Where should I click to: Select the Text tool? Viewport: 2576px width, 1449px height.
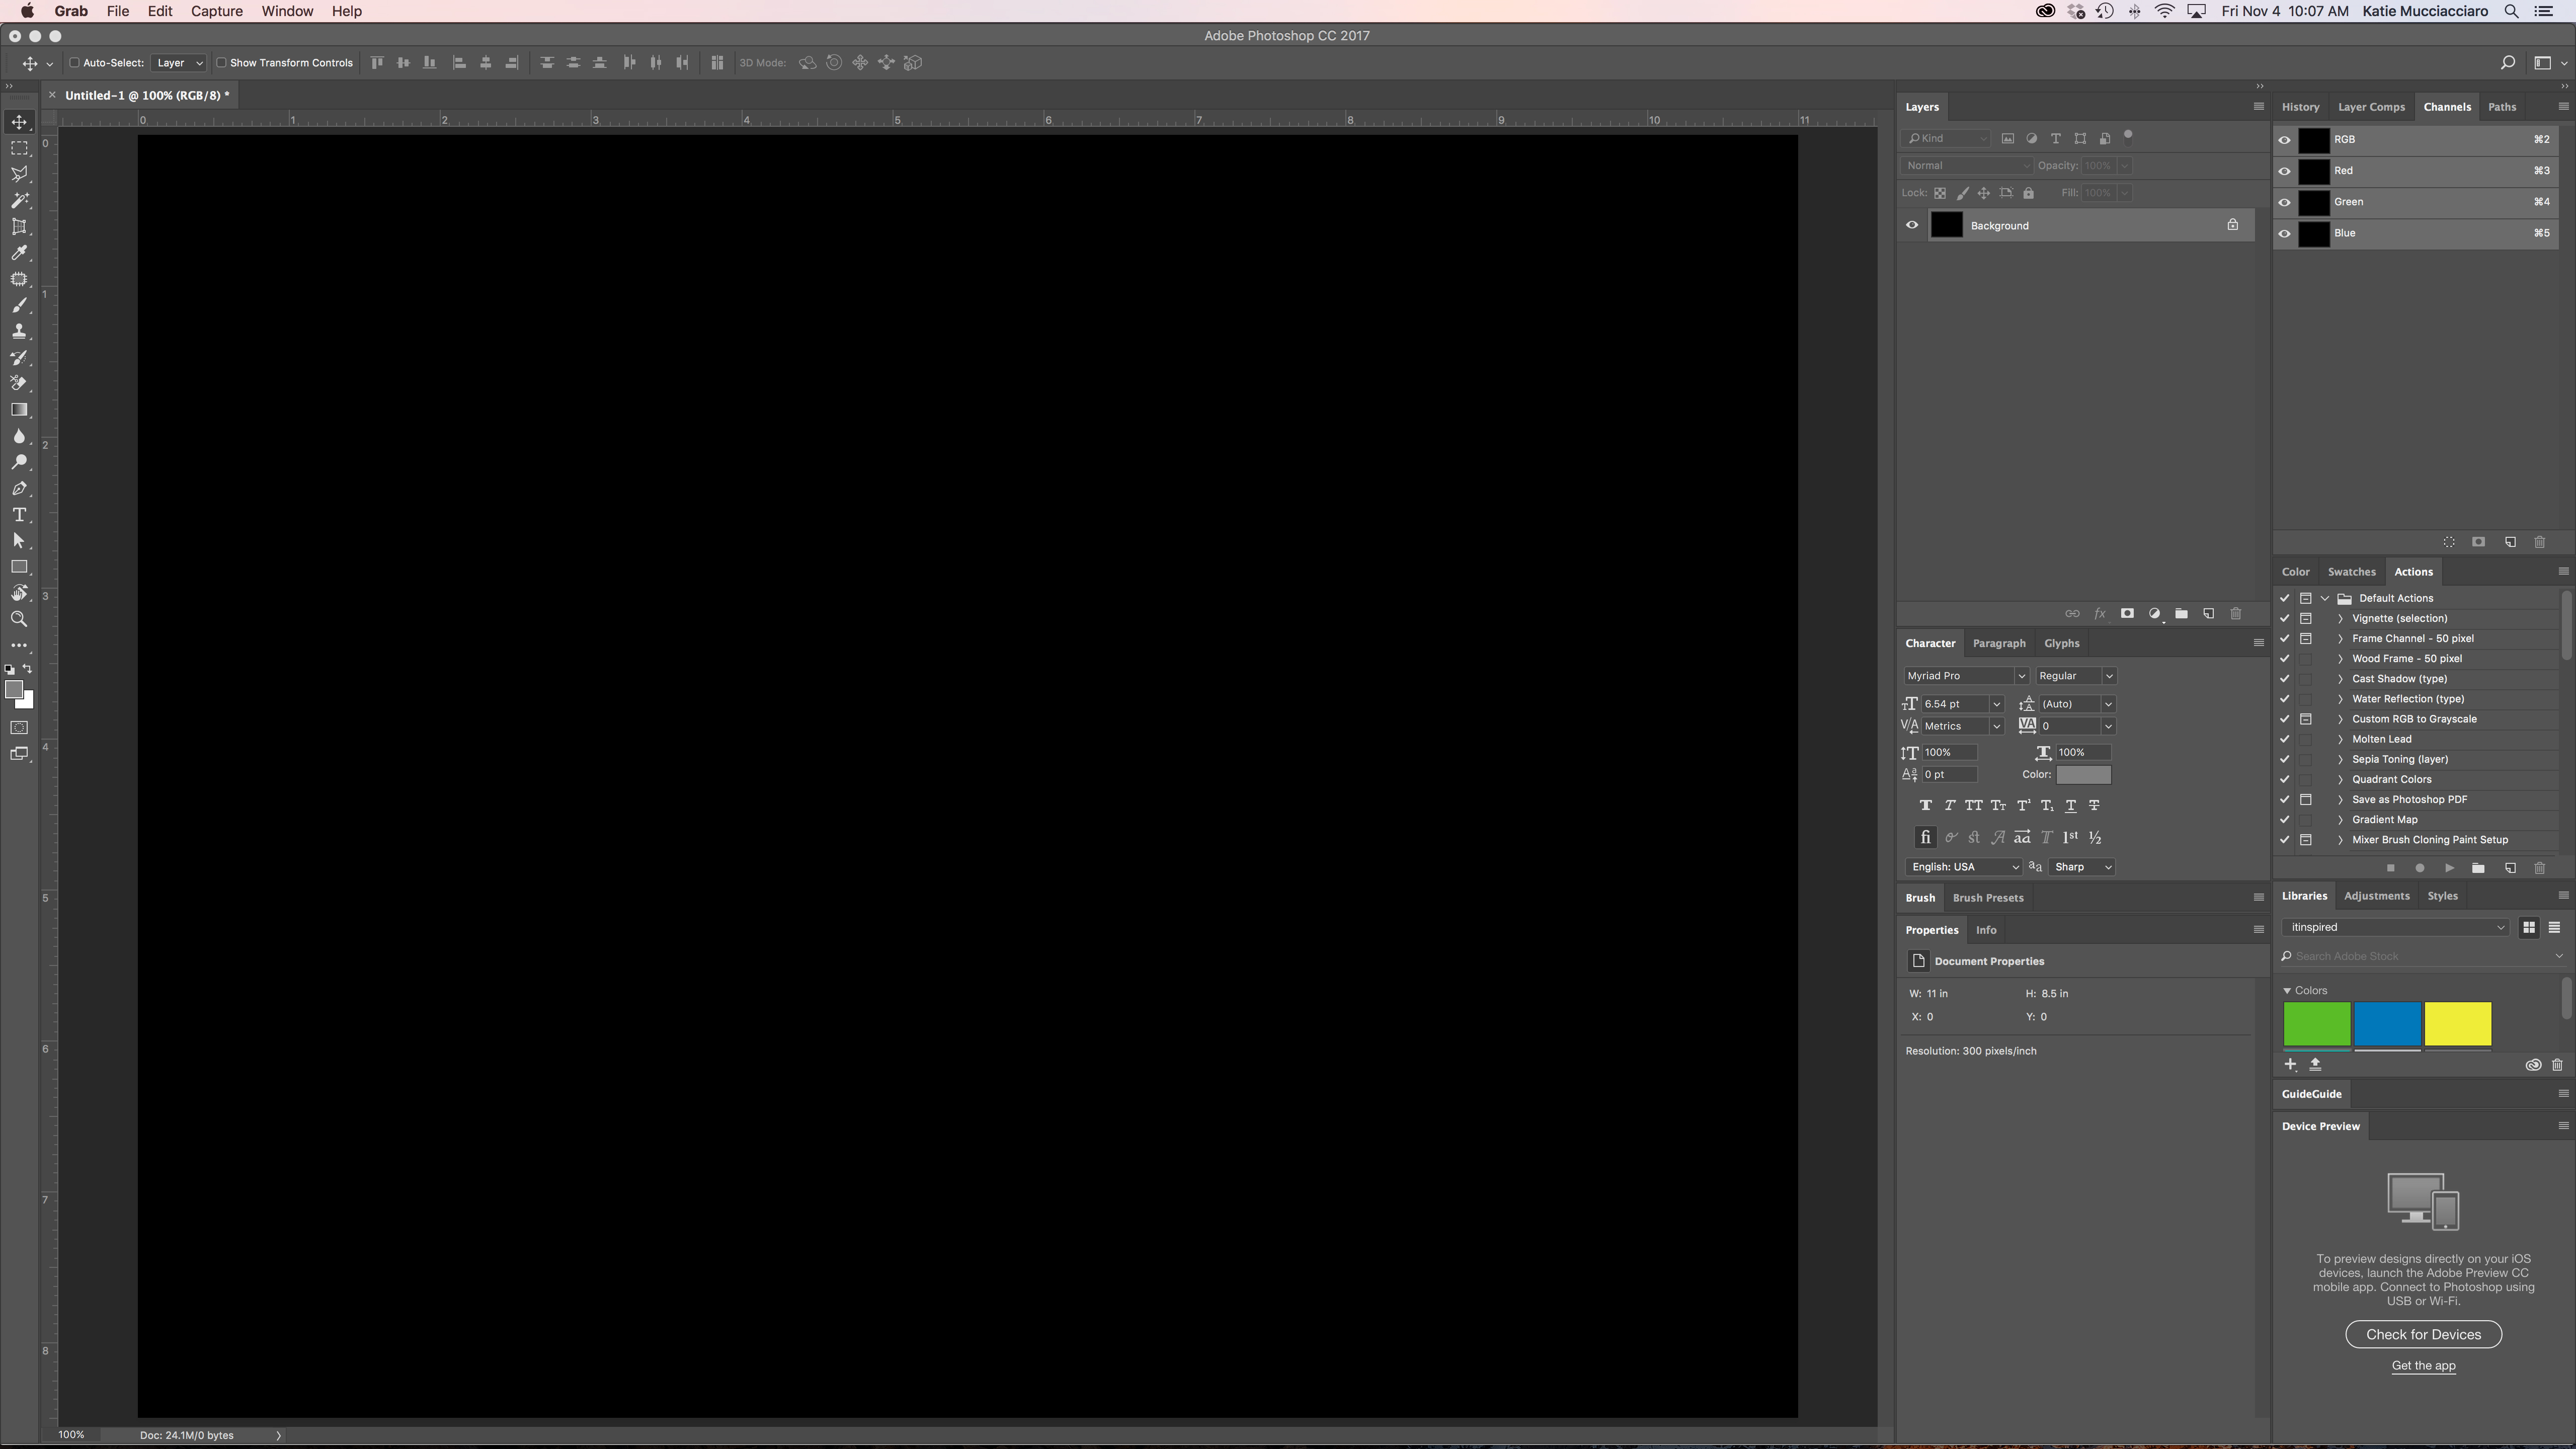pyautogui.click(x=20, y=513)
